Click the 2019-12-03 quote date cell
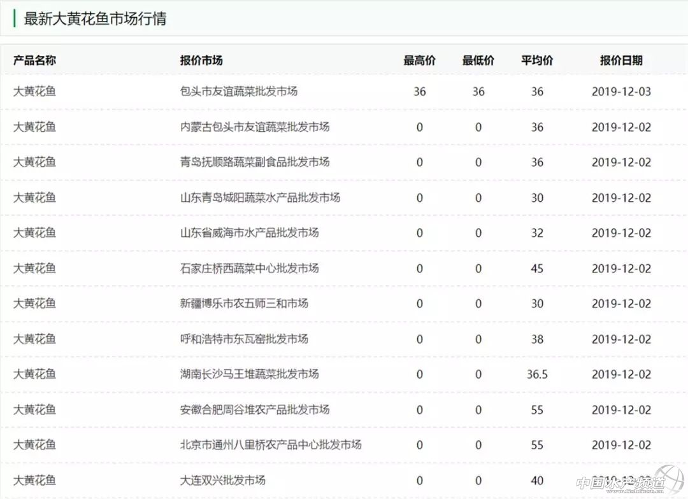Screen dimensions: 688x499 click(621, 91)
